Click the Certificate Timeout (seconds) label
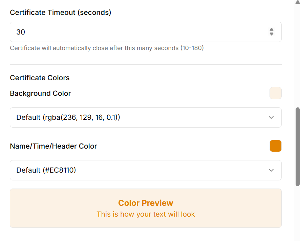Image resolution: width=300 pixels, height=241 pixels. 61,13
